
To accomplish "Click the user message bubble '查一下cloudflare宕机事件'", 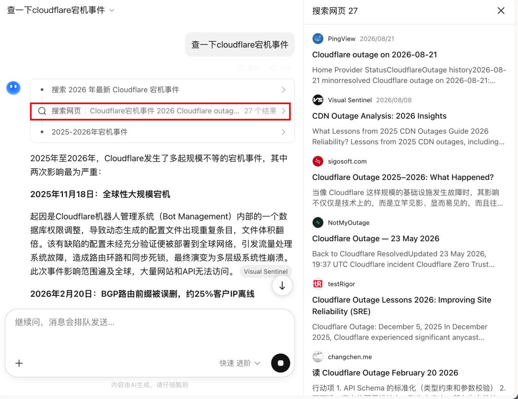I will [240, 45].
